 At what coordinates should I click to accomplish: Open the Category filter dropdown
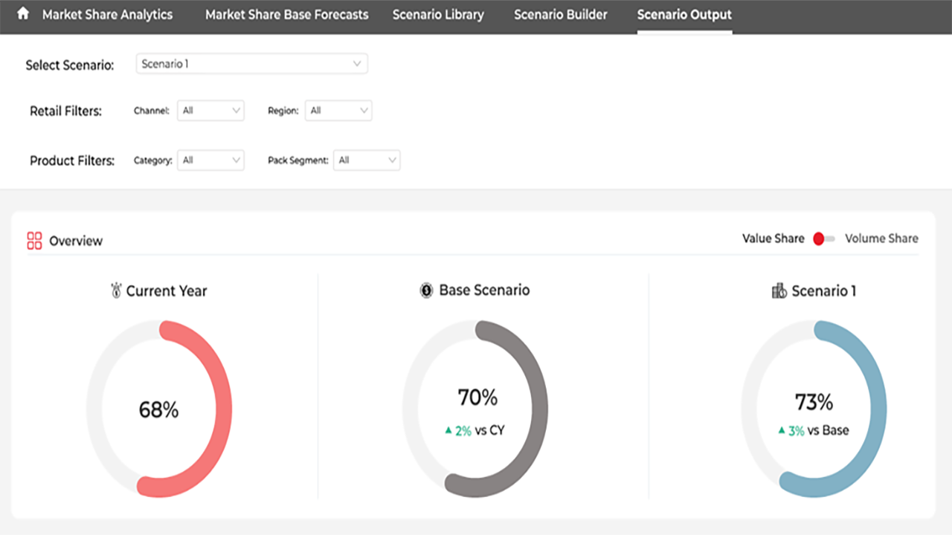pyautogui.click(x=210, y=160)
